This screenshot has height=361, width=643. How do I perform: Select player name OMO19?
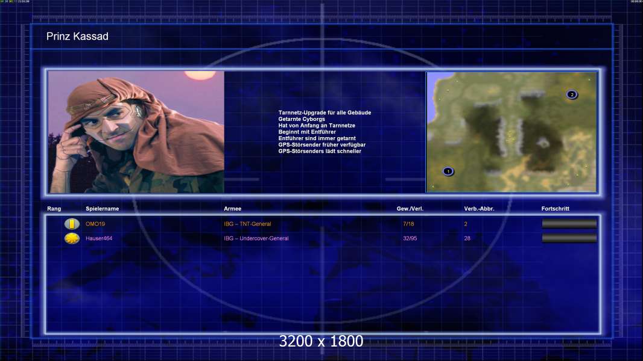(x=95, y=224)
